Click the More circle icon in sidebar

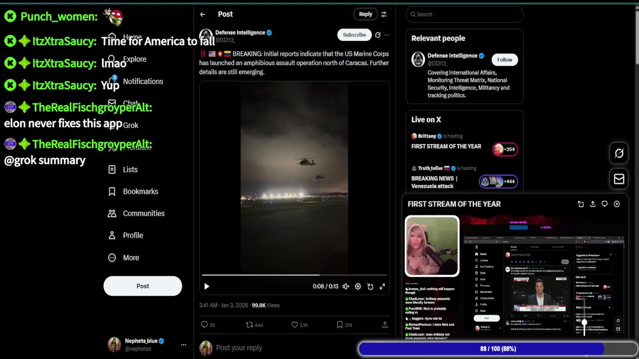tap(112, 258)
